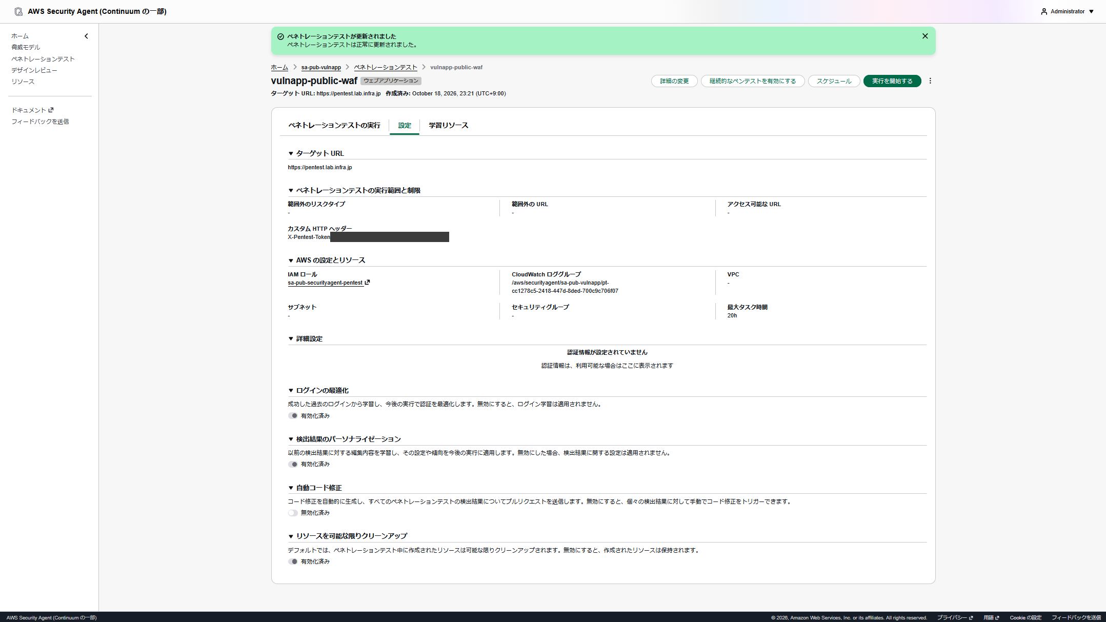The height and width of the screenshot is (622, 1106).
Task: Toggle the 検出結果のパーソナライゼーション switch
Action: (x=293, y=465)
